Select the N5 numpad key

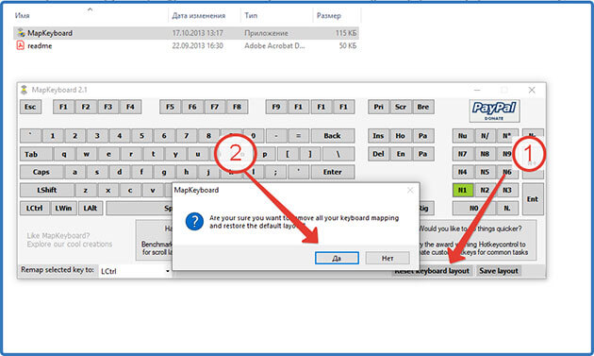[x=485, y=172]
